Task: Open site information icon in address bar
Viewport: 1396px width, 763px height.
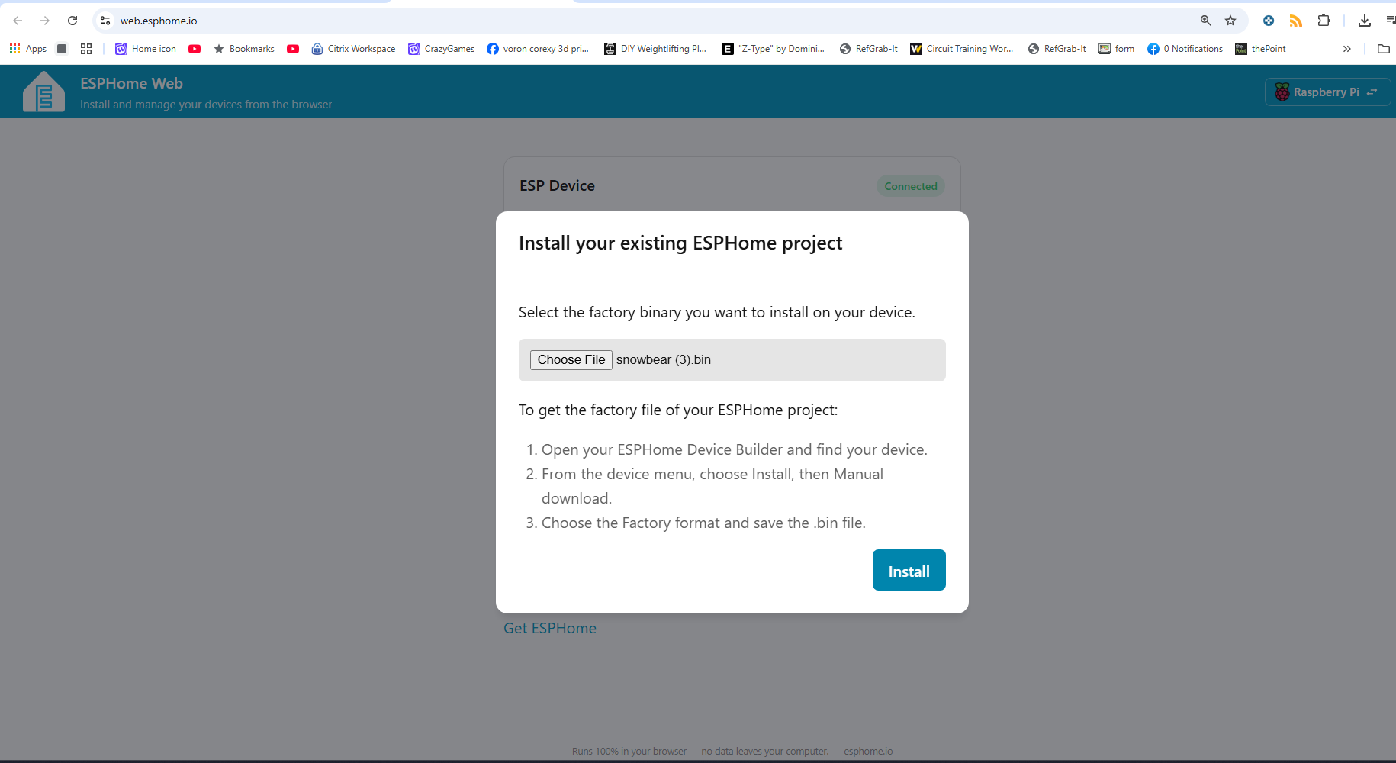Action: pos(105,21)
